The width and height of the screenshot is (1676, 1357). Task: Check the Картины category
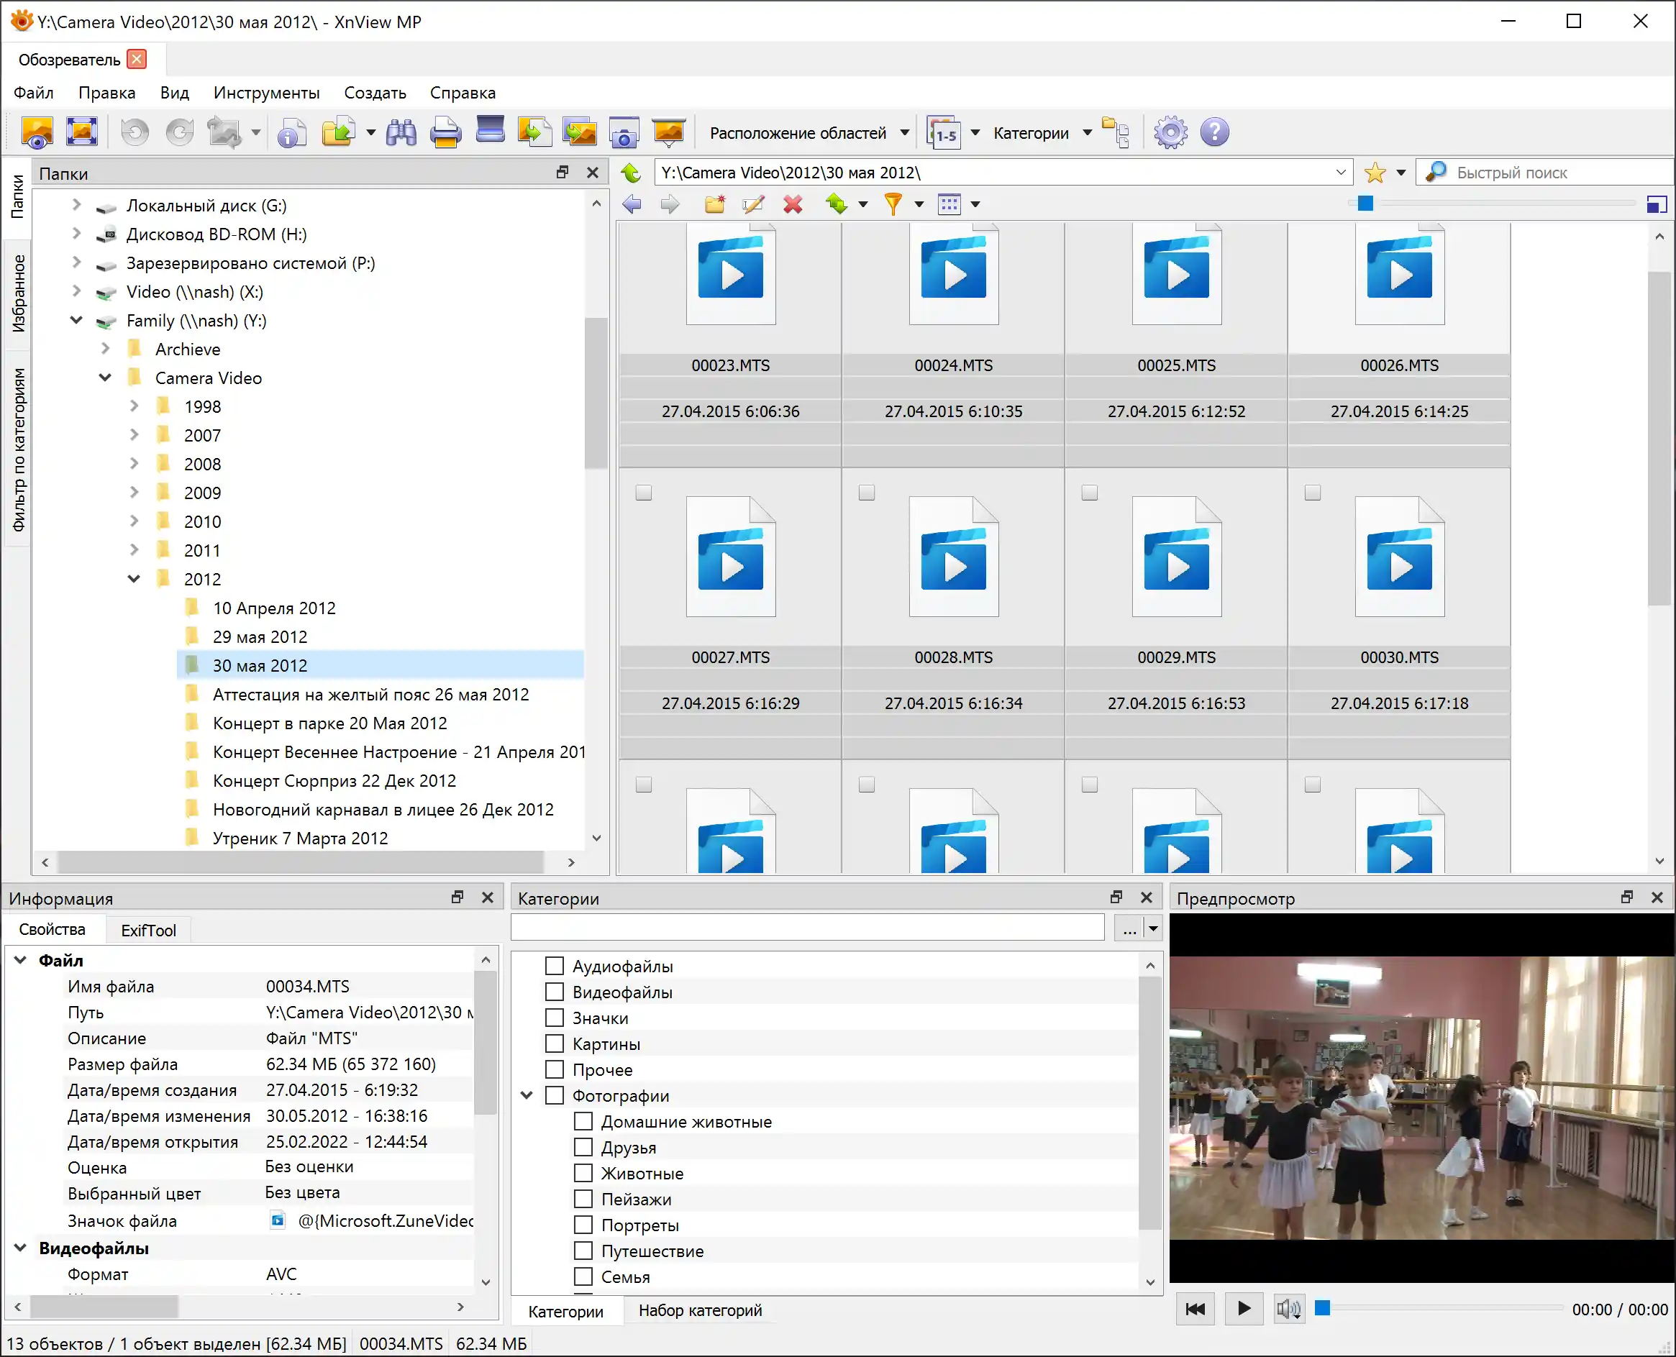click(x=555, y=1043)
